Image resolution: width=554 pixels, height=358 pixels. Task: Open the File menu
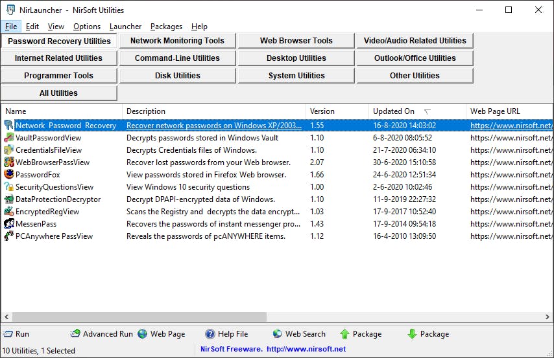pos(11,27)
